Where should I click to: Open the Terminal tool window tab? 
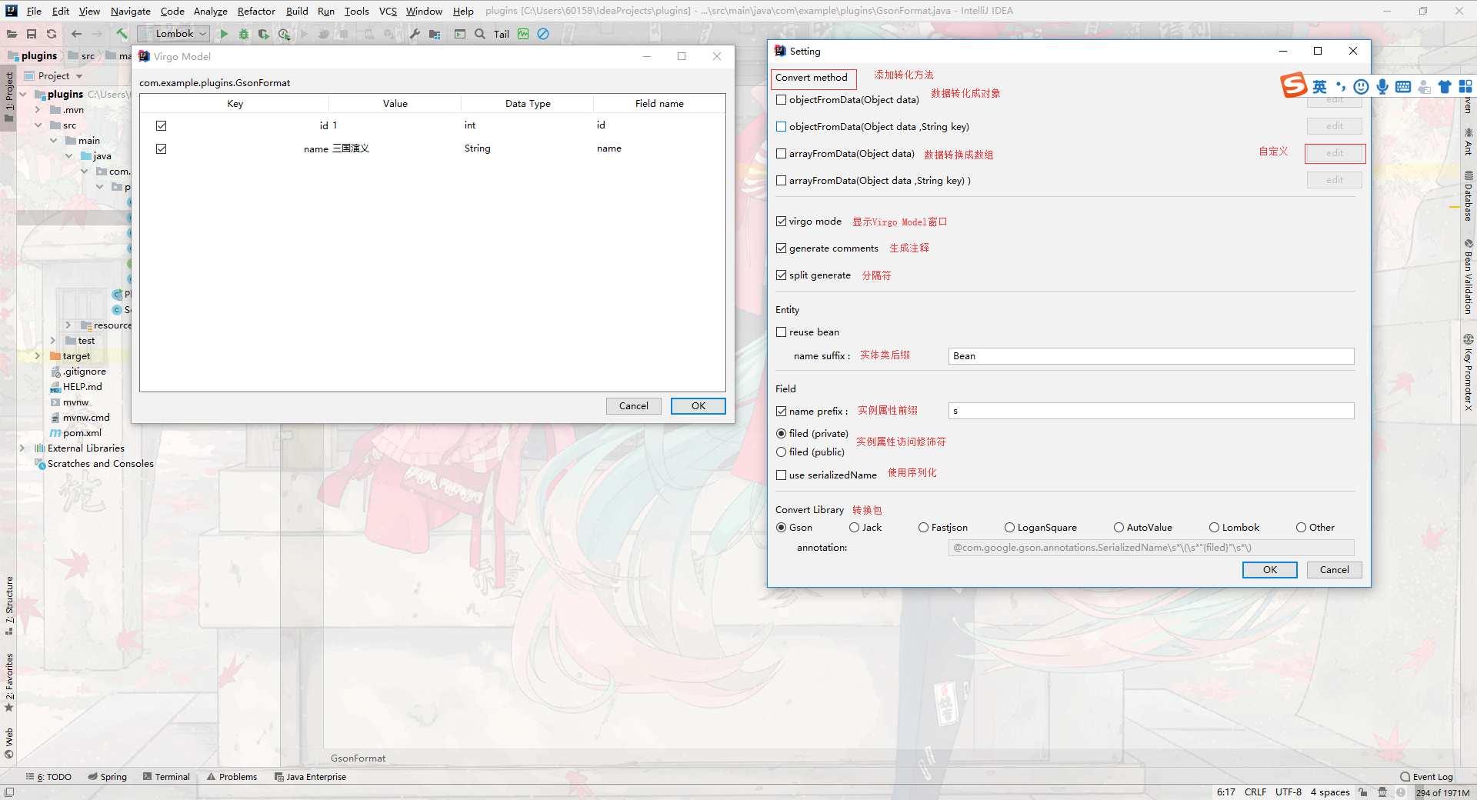pos(166,777)
